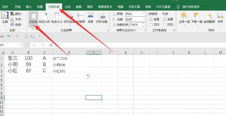Click the select-all corner triangle
This screenshot has width=226, height=116.
point(3,53)
